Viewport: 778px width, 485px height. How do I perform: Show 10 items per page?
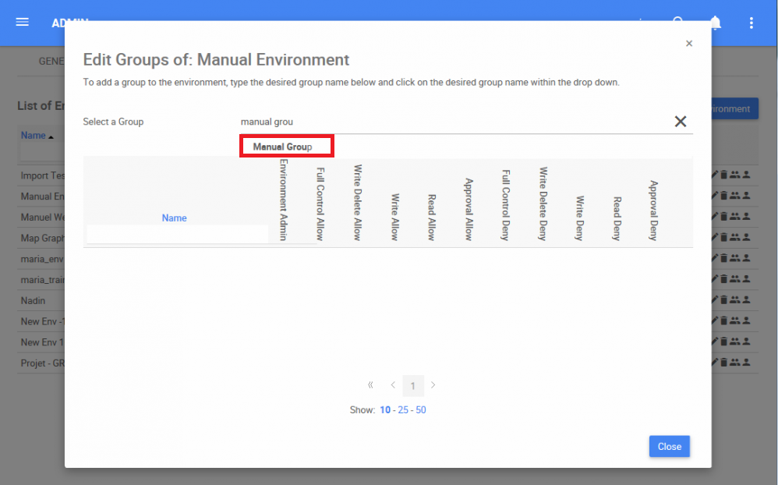[385, 410]
